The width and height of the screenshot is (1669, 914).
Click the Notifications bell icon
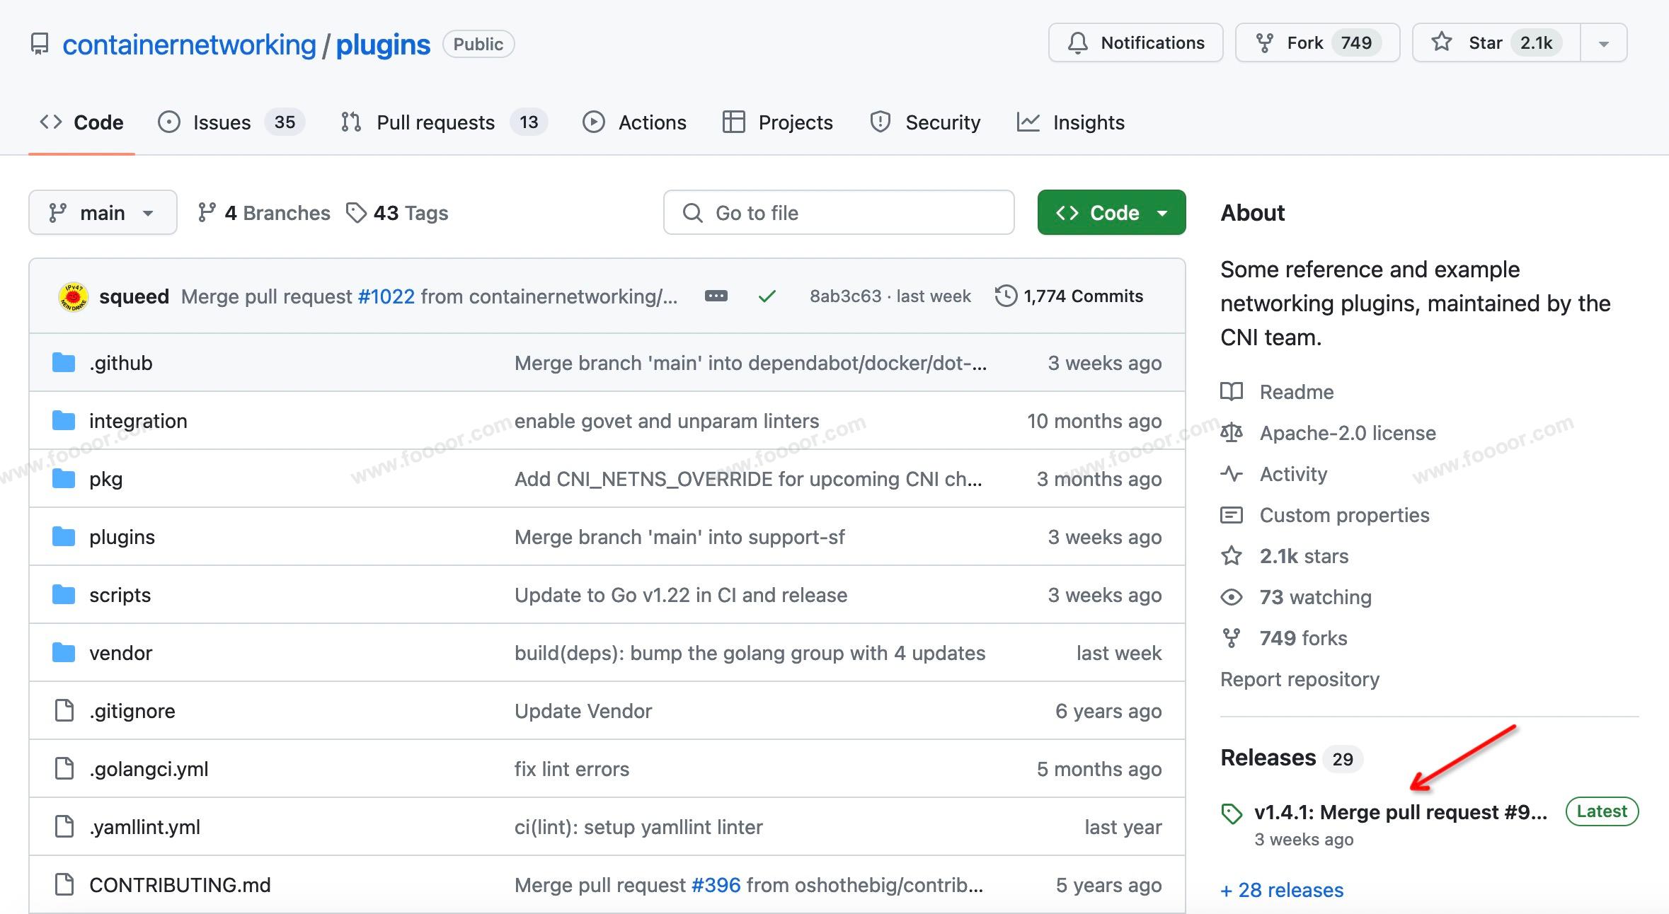(1077, 43)
